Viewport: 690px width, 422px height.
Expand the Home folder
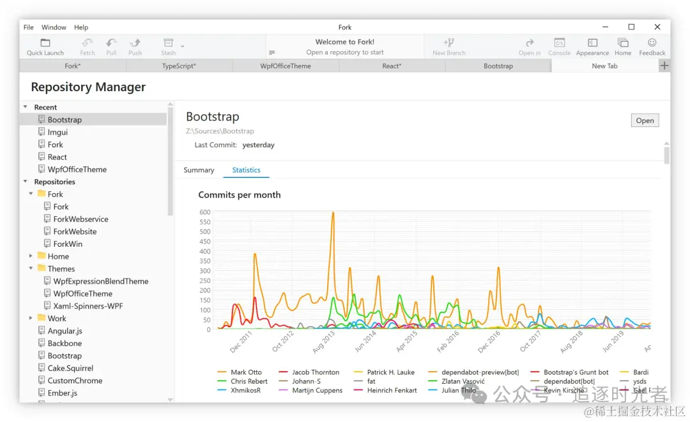click(31, 256)
